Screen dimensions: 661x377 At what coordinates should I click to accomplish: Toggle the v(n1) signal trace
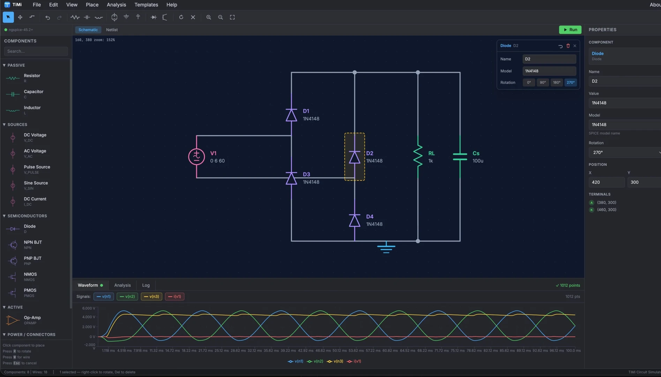tap(104, 296)
